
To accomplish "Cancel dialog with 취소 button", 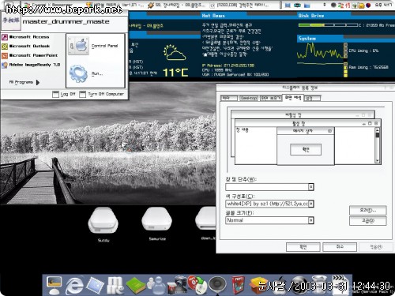I will (340, 247).
